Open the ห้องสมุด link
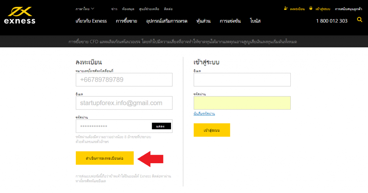Viewport: 368px width, 193px height. pos(128,9)
